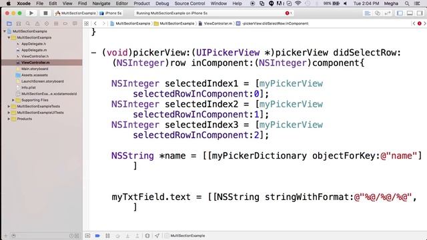427x240 pixels.
Task: Select the Standard editor mode
Action: pyautogui.click(x=368, y=13)
